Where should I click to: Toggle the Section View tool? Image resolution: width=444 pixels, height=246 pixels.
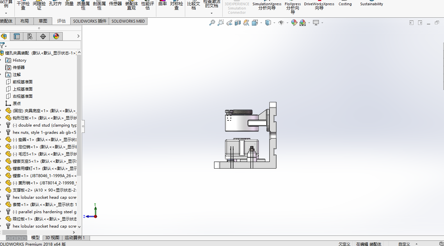tap(238, 23)
